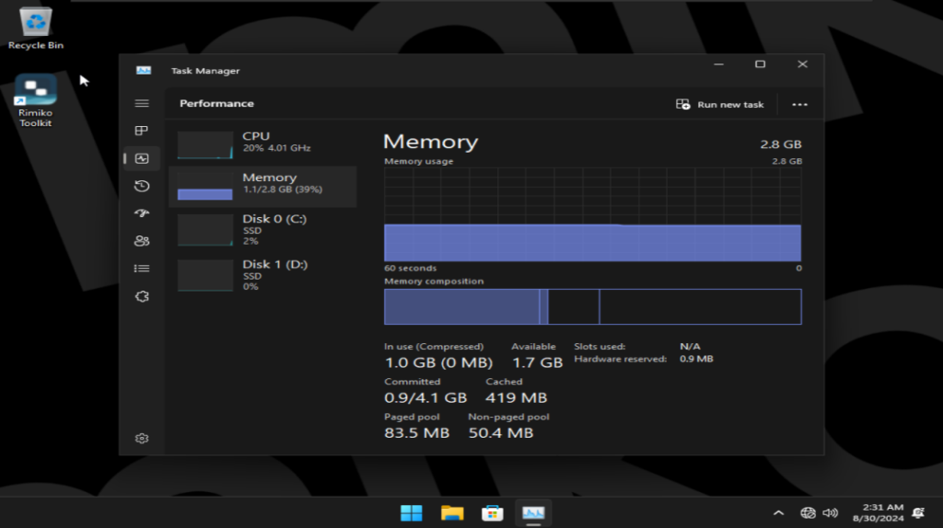943x528 pixels.
Task: Open the Windows Start menu
Action: [x=412, y=512]
